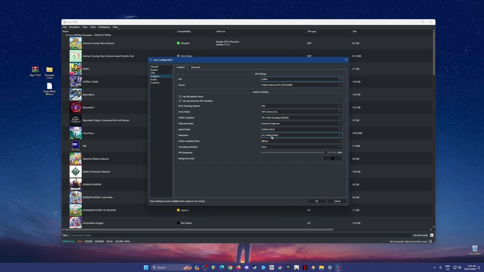Open Windows Start menu
This screenshot has height=272, width=484.
click(x=146, y=267)
